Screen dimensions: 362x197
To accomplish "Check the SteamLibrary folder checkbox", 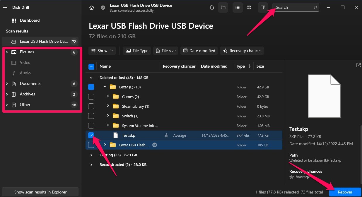I will 91,106.
